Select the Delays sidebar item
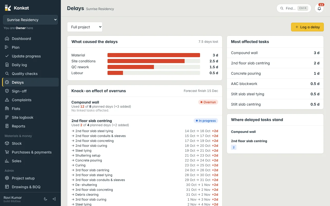The width and height of the screenshot is (330, 206). (30, 82)
